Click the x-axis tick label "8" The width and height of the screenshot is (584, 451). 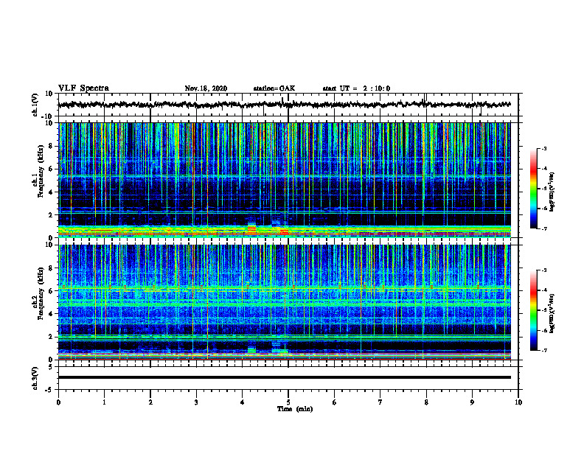426,402
